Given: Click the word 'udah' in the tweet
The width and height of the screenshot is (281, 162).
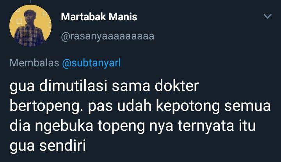Looking at the screenshot, I should click(x=135, y=106).
